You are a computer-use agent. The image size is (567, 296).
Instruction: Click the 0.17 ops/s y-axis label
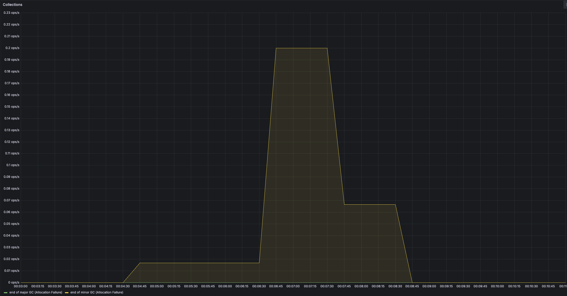(x=12, y=83)
